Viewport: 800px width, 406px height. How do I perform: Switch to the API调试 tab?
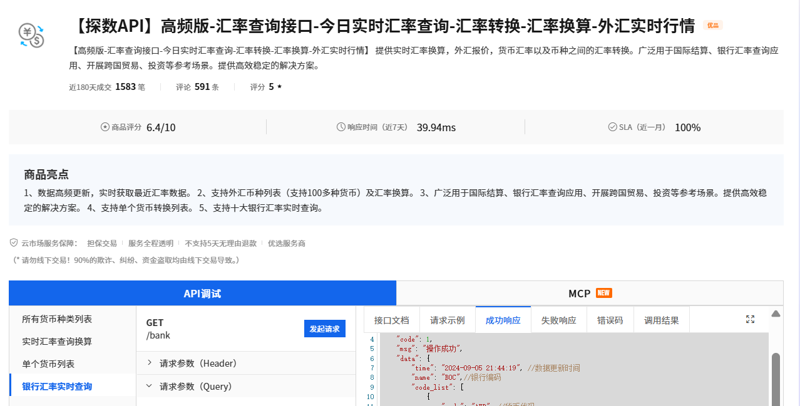coord(202,293)
